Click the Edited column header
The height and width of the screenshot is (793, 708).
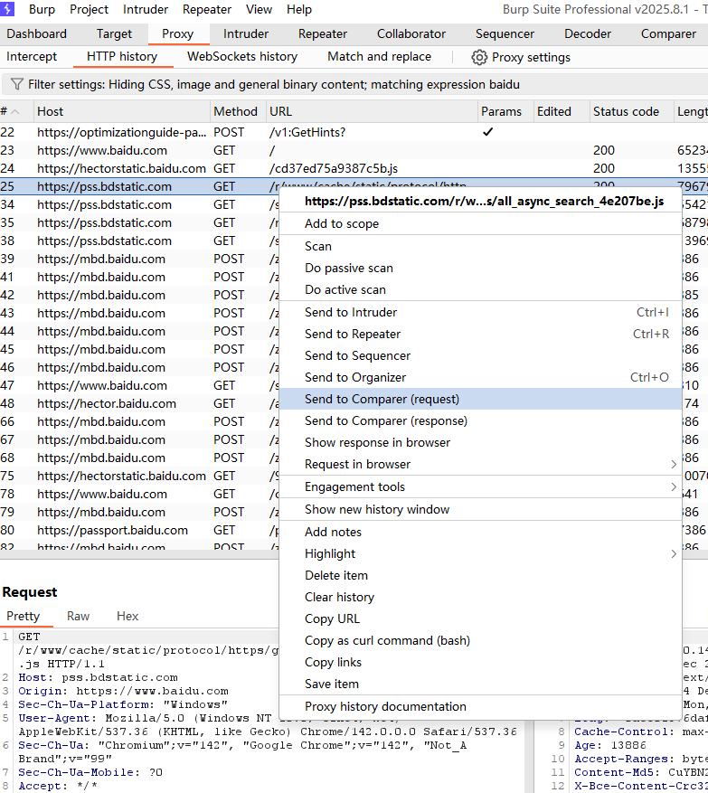pos(562,112)
